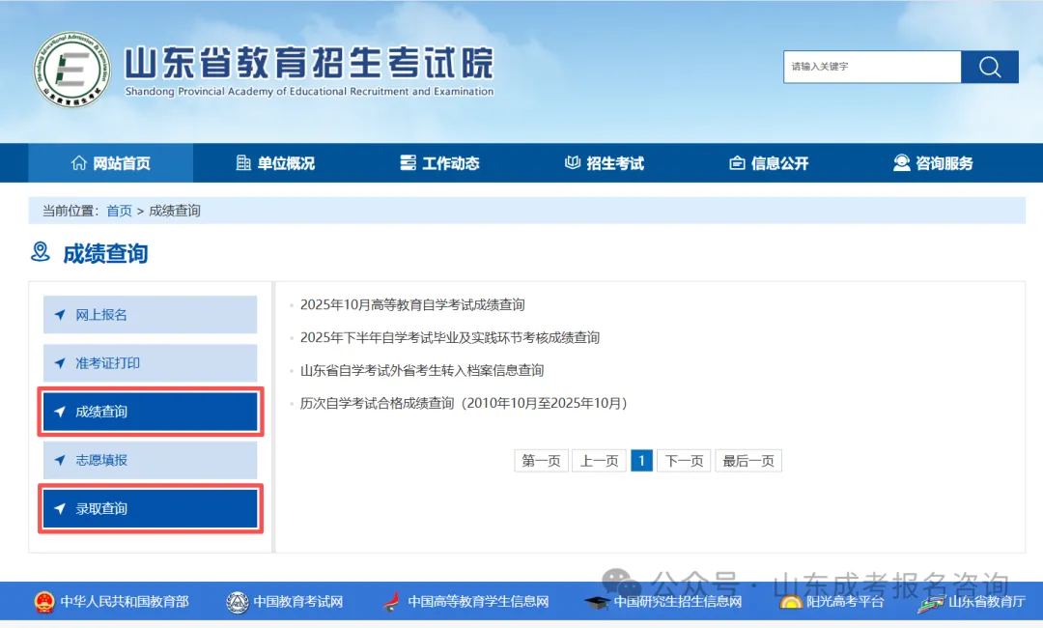Go to 最后一页 in pagination
1043x628 pixels.
point(748,461)
